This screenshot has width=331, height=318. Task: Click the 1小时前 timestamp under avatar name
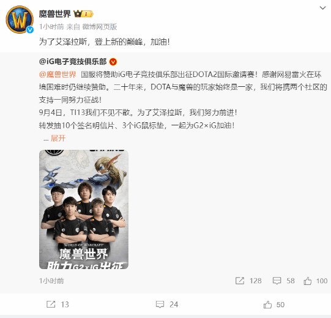tap(51, 26)
